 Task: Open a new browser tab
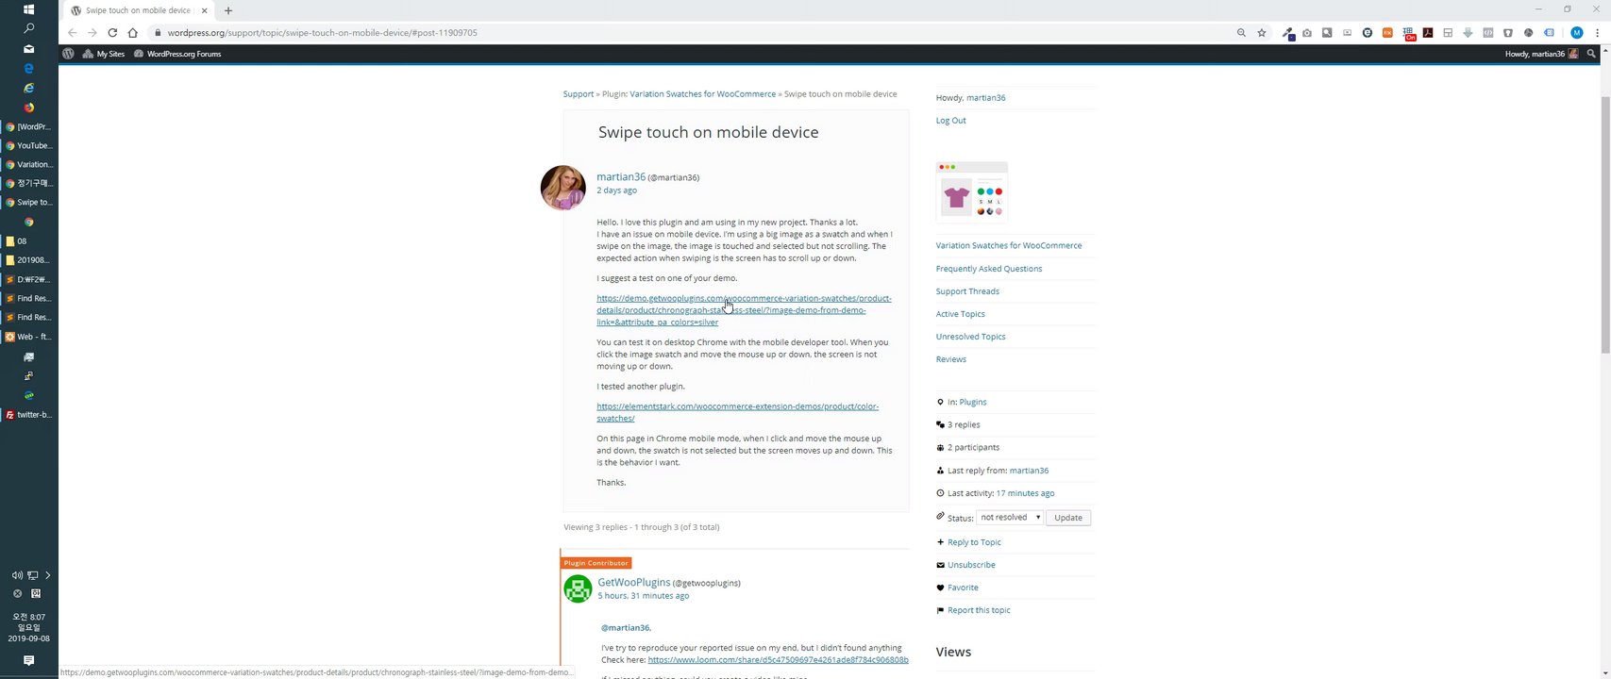[x=227, y=10]
